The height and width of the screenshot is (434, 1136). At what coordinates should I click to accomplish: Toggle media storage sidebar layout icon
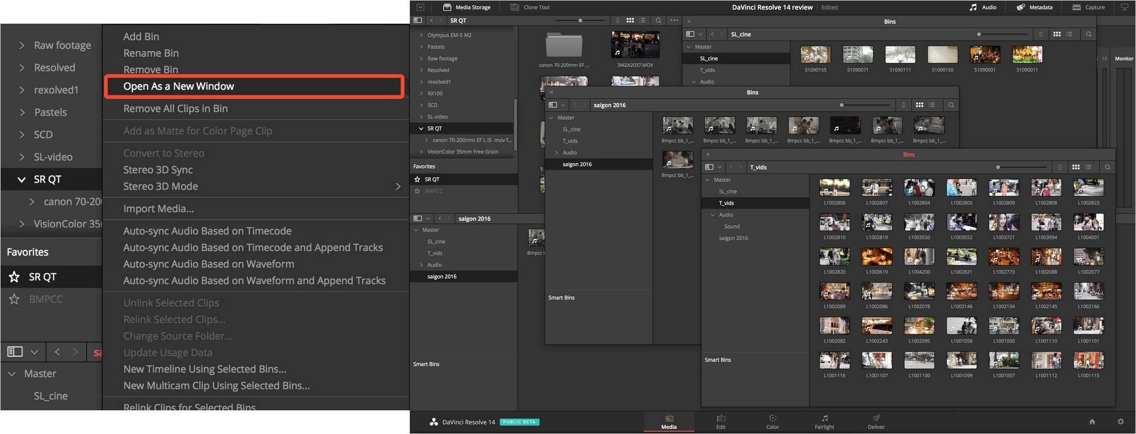(x=418, y=20)
